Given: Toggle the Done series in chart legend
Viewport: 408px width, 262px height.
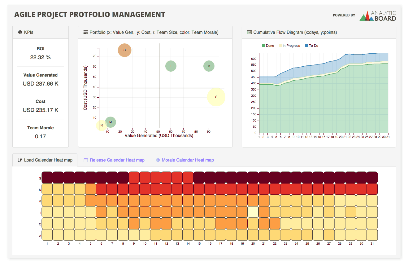Looking at the screenshot, I should pos(268,46).
